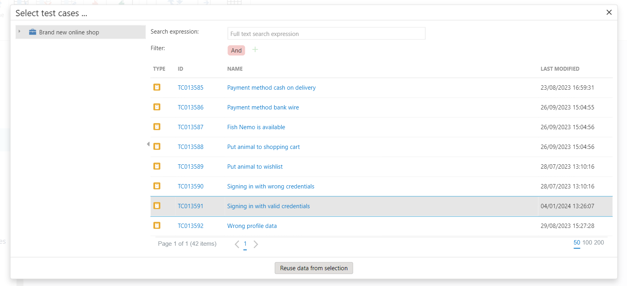
Task: Open Put animal to shopping cart link
Action: (x=263, y=147)
